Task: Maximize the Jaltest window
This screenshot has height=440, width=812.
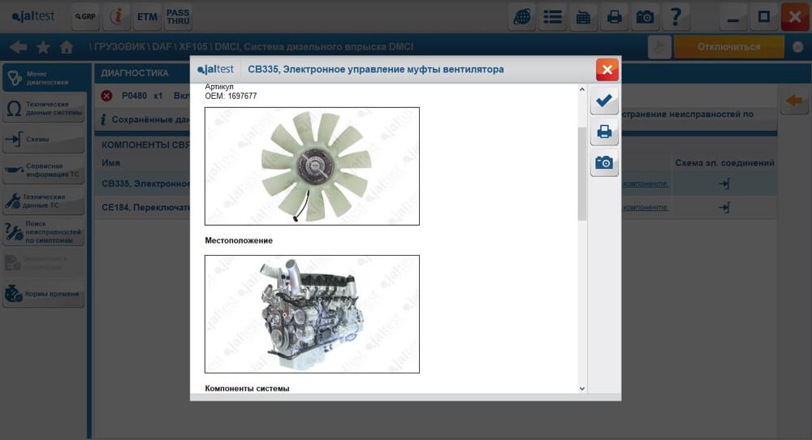Action: [764, 16]
